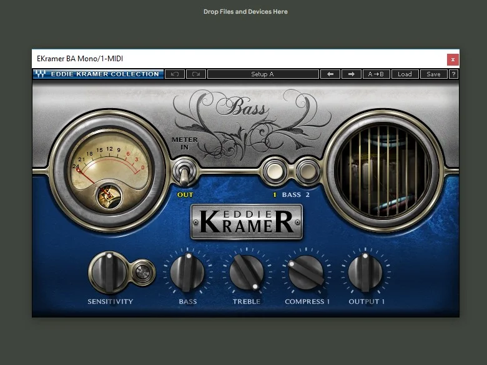Image resolution: width=487 pixels, height=365 pixels.
Task: Open help with the question mark button
Action: [453, 74]
